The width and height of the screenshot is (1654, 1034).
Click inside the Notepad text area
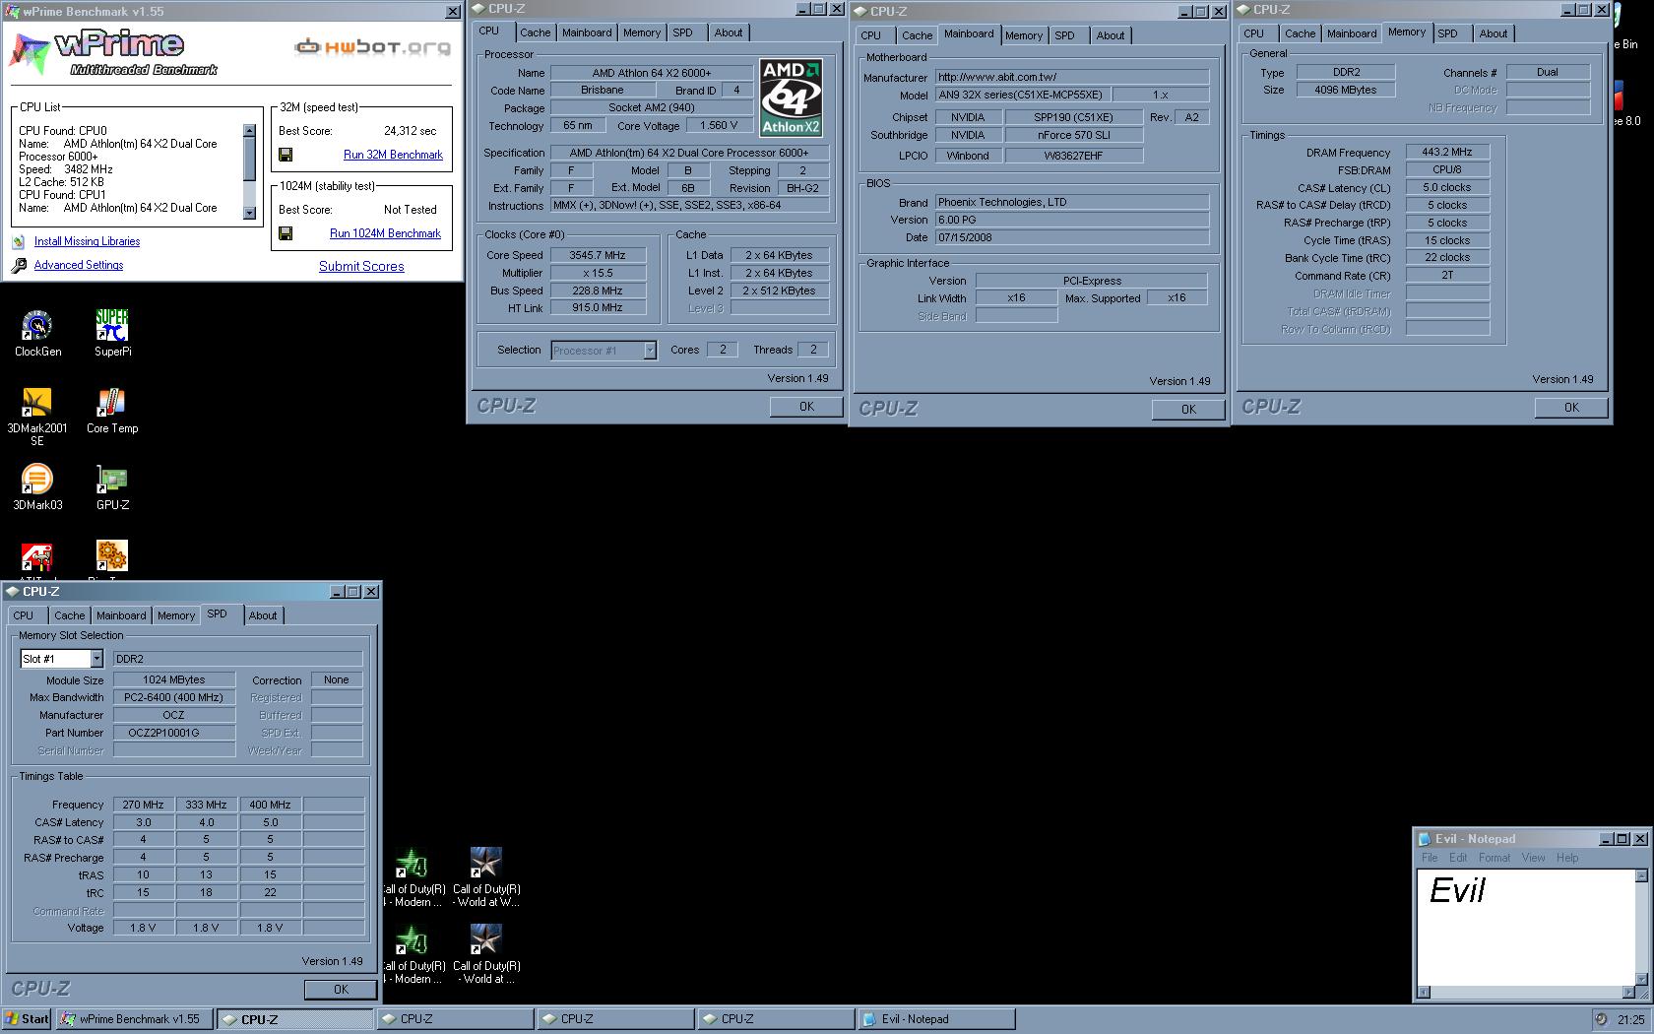tap(1526, 926)
